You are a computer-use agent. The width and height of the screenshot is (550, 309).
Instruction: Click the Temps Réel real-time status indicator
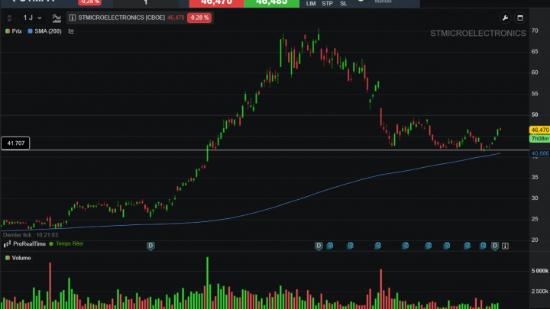pyautogui.click(x=66, y=244)
